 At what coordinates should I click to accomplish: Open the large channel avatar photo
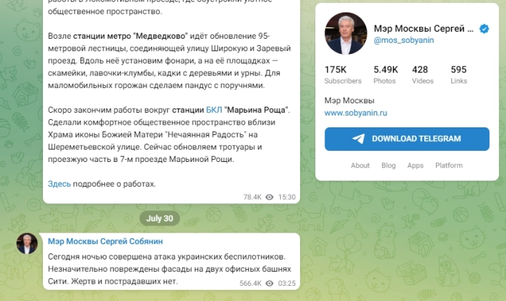[x=346, y=33]
